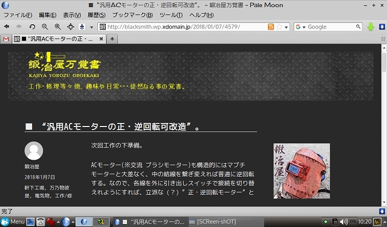
Task: Open the ブックマーク(B) menu
Action: [132, 15]
